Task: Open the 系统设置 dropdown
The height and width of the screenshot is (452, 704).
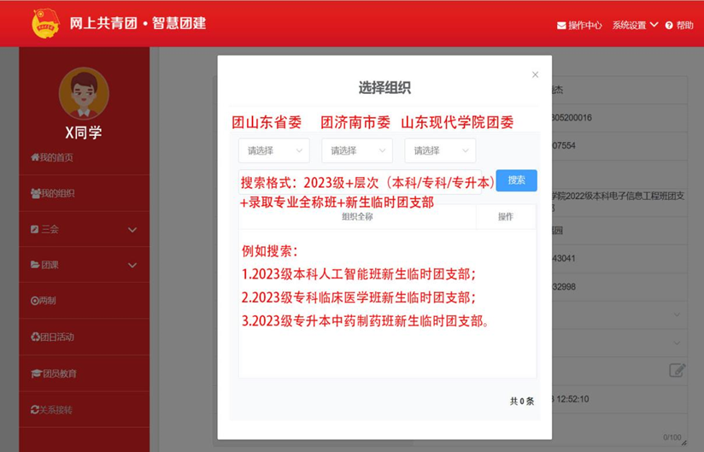Action: coord(635,25)
